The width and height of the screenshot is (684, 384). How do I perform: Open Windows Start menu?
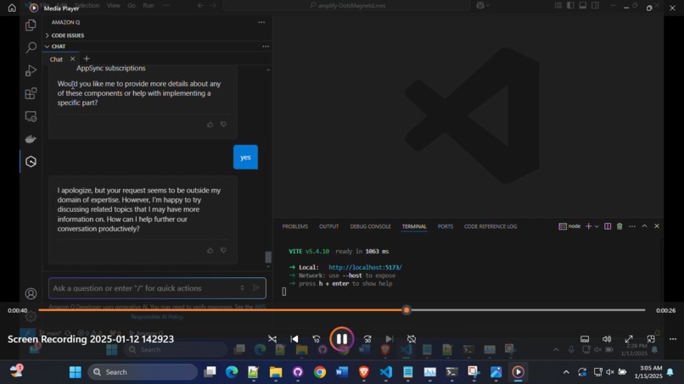[x=75, y=372]
